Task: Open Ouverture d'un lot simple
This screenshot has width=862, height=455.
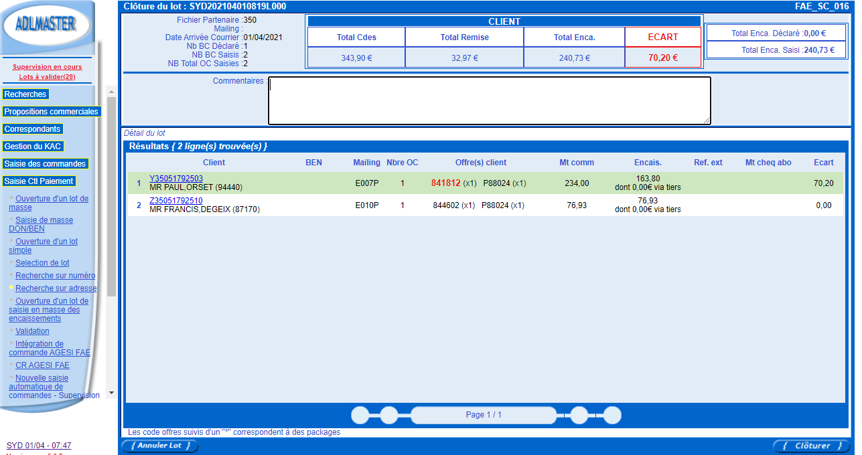Action: [43, 246]
